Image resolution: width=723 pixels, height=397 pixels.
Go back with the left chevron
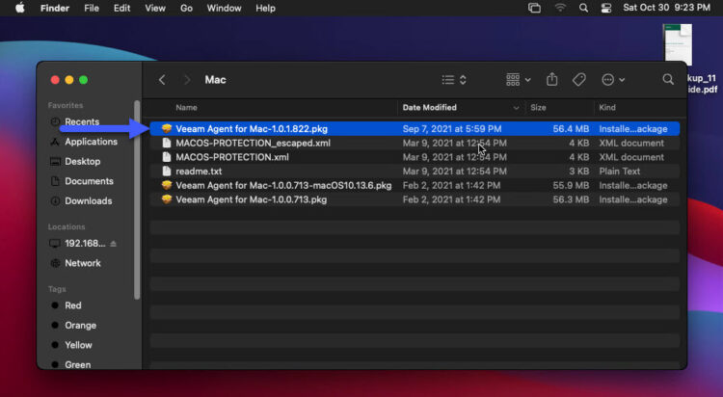click(162, 80)
